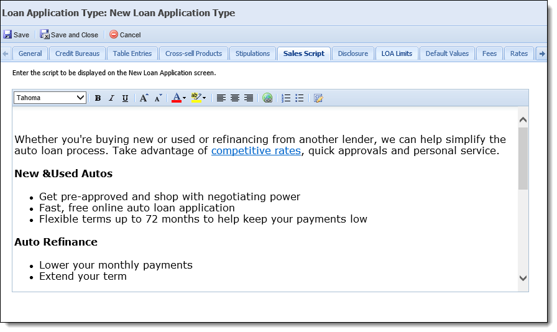Screen dimensions: 557x332
Task: Open the Credit Bureaus tab
Action: pyautogui.click(x=78, y=53)
